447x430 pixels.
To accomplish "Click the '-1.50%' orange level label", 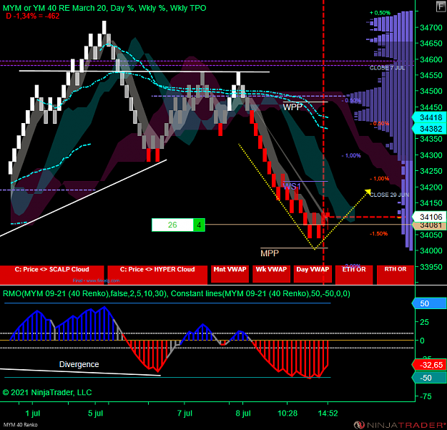I will coord(378,234).
